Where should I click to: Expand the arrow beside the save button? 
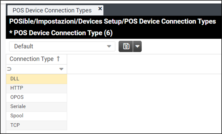coord(137,47)
